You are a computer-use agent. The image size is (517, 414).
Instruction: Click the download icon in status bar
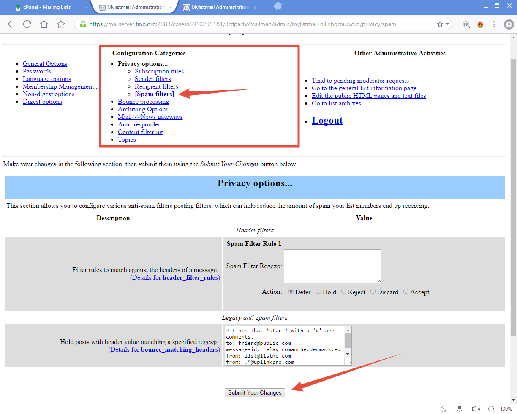(x=460, y=409)
